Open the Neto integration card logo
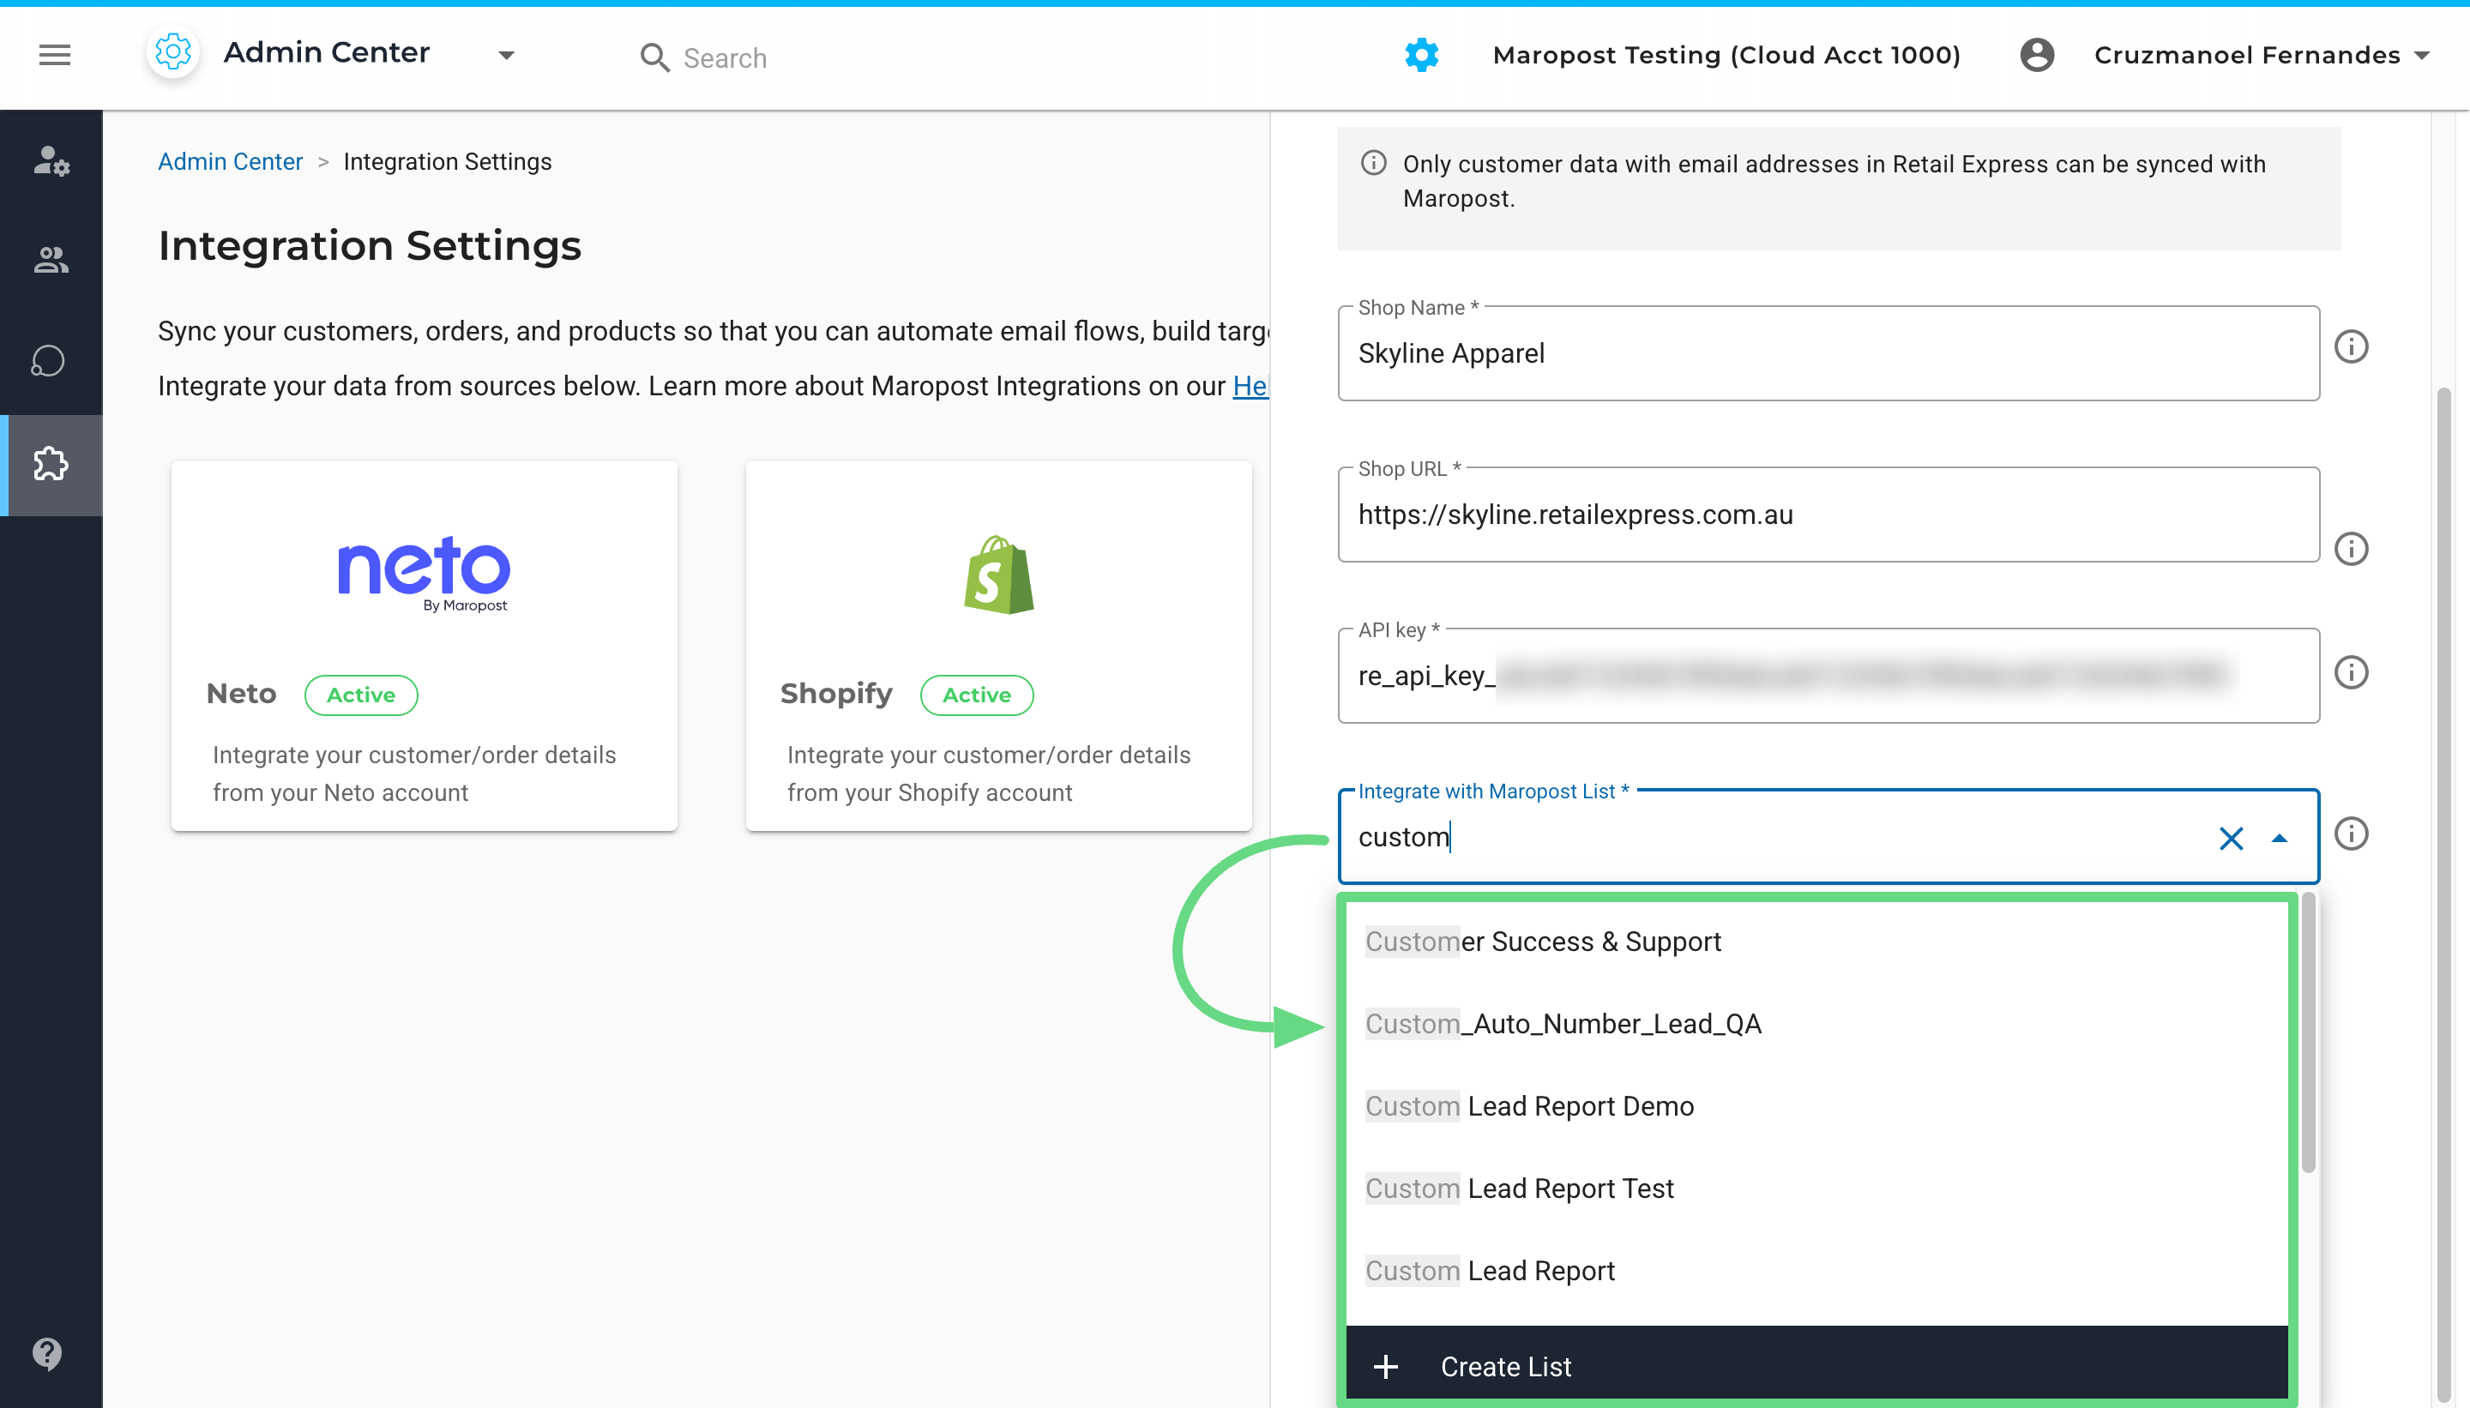2470x1408 pixels. 424,575
